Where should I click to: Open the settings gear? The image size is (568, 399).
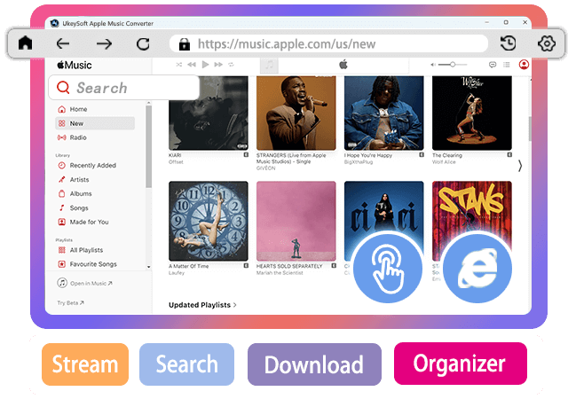(x=547, y=43)
